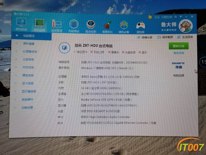Click the computer overview monitor circle icon
This screenshot has width=206, height=155.
click(64, 48)
